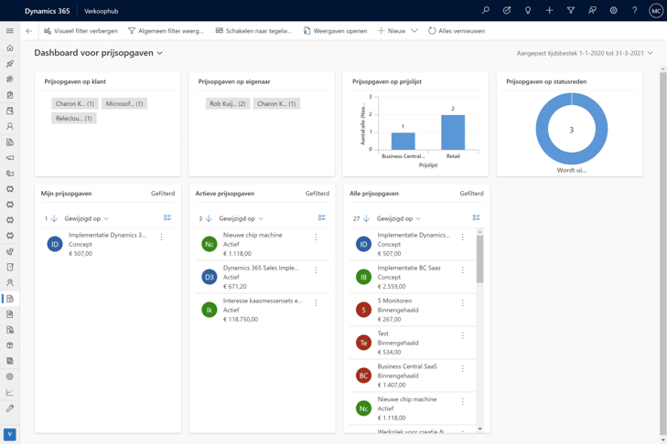Open advanced find funnel icon

click(571, 10)
